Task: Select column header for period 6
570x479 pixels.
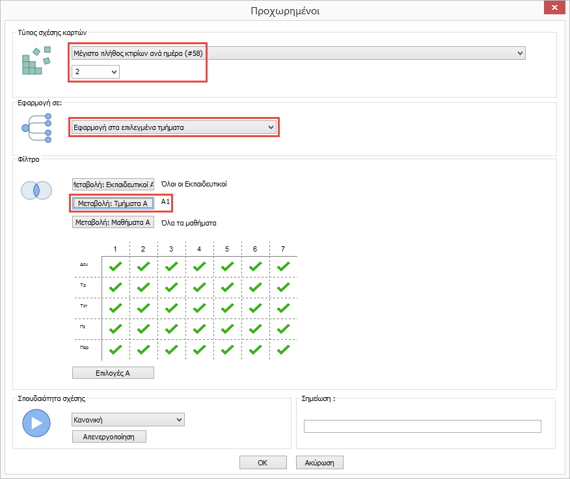Action: [255, 249]
